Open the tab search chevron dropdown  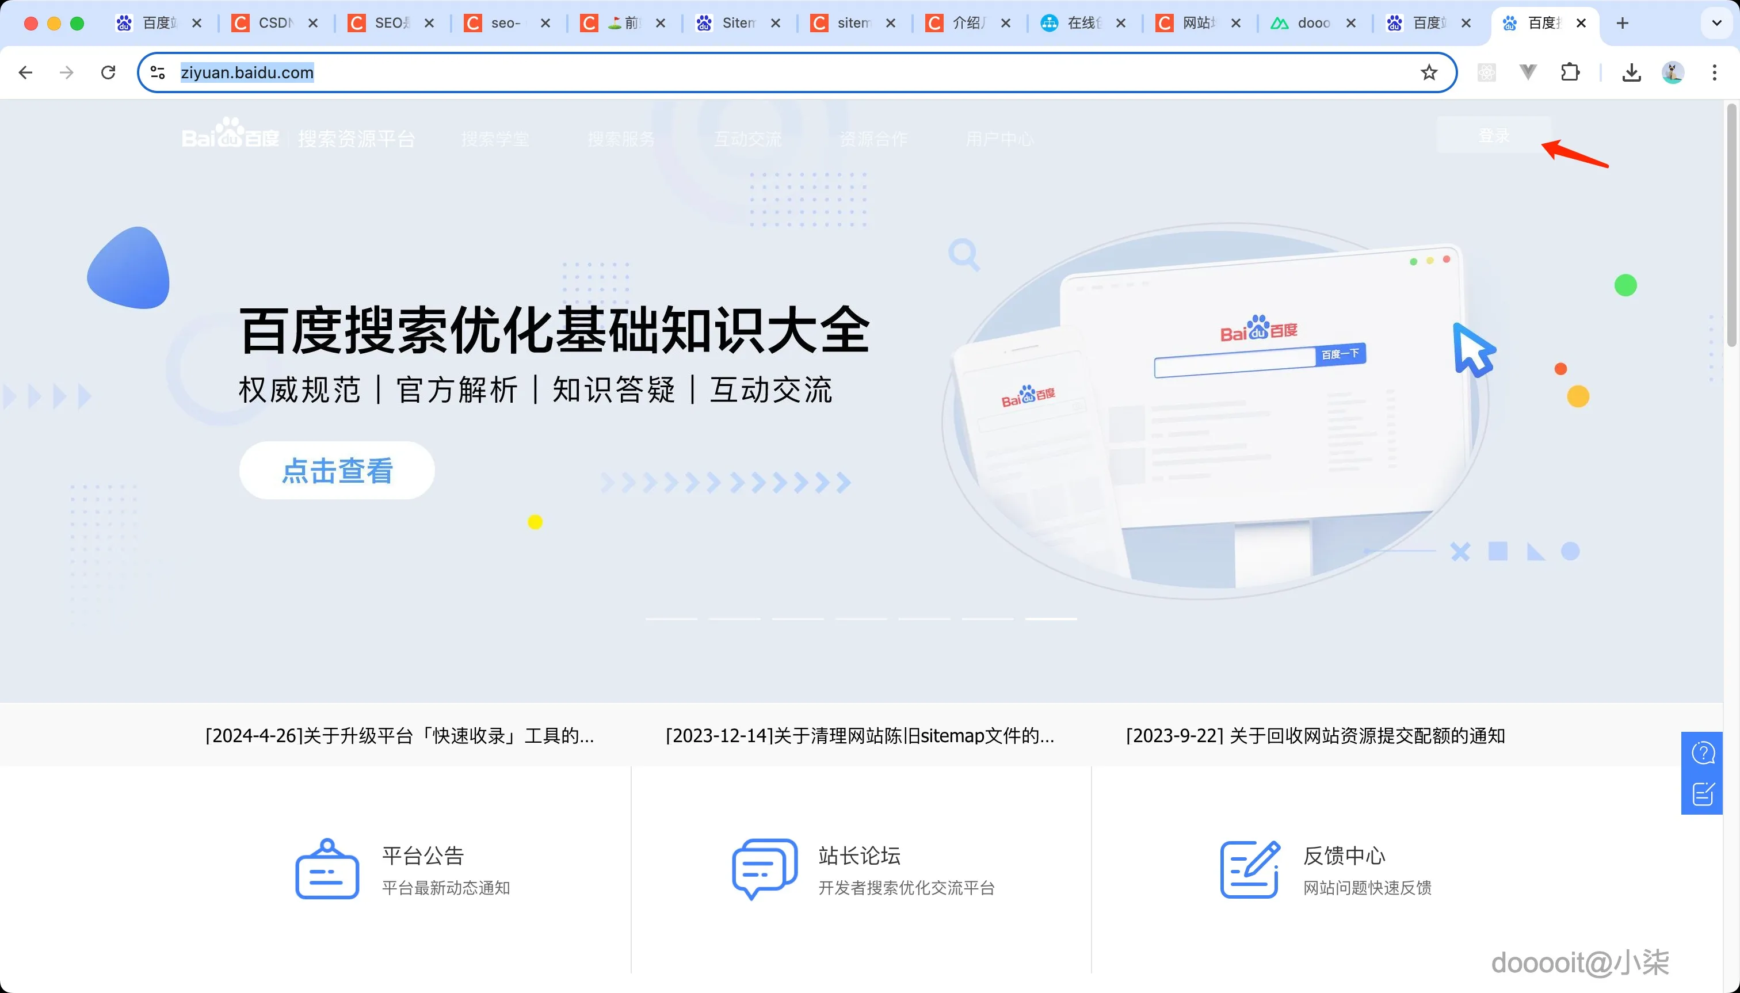(1716, 22)
